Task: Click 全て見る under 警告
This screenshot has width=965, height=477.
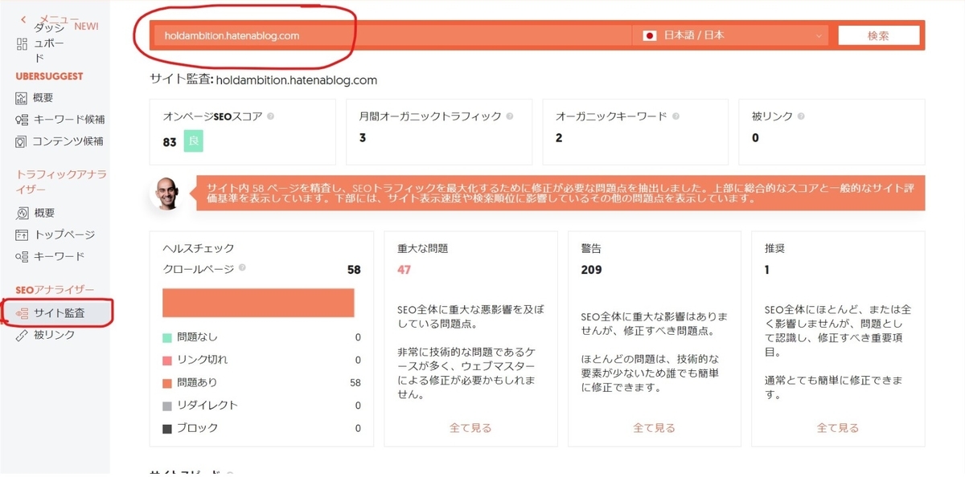Action: click(x=654, y=428)
